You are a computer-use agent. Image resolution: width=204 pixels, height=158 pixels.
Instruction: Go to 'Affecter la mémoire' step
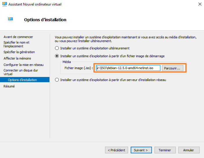pyautogui.click(x=17, y=58)
